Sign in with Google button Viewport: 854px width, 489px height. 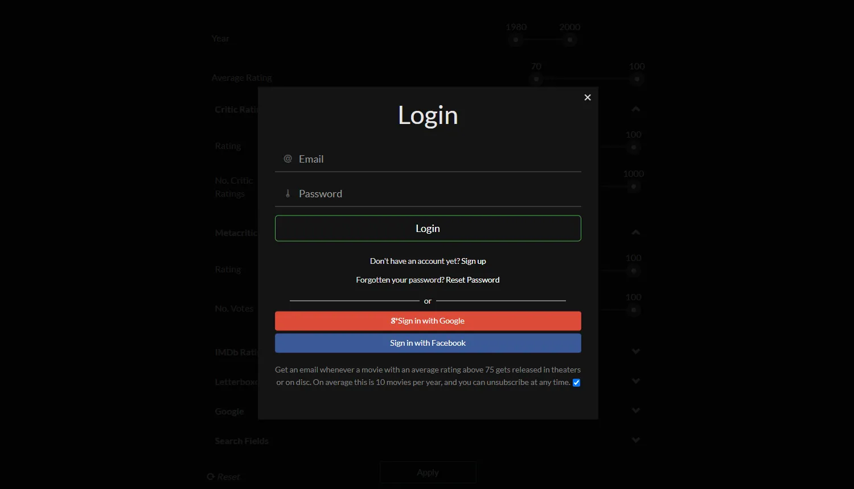428,321
